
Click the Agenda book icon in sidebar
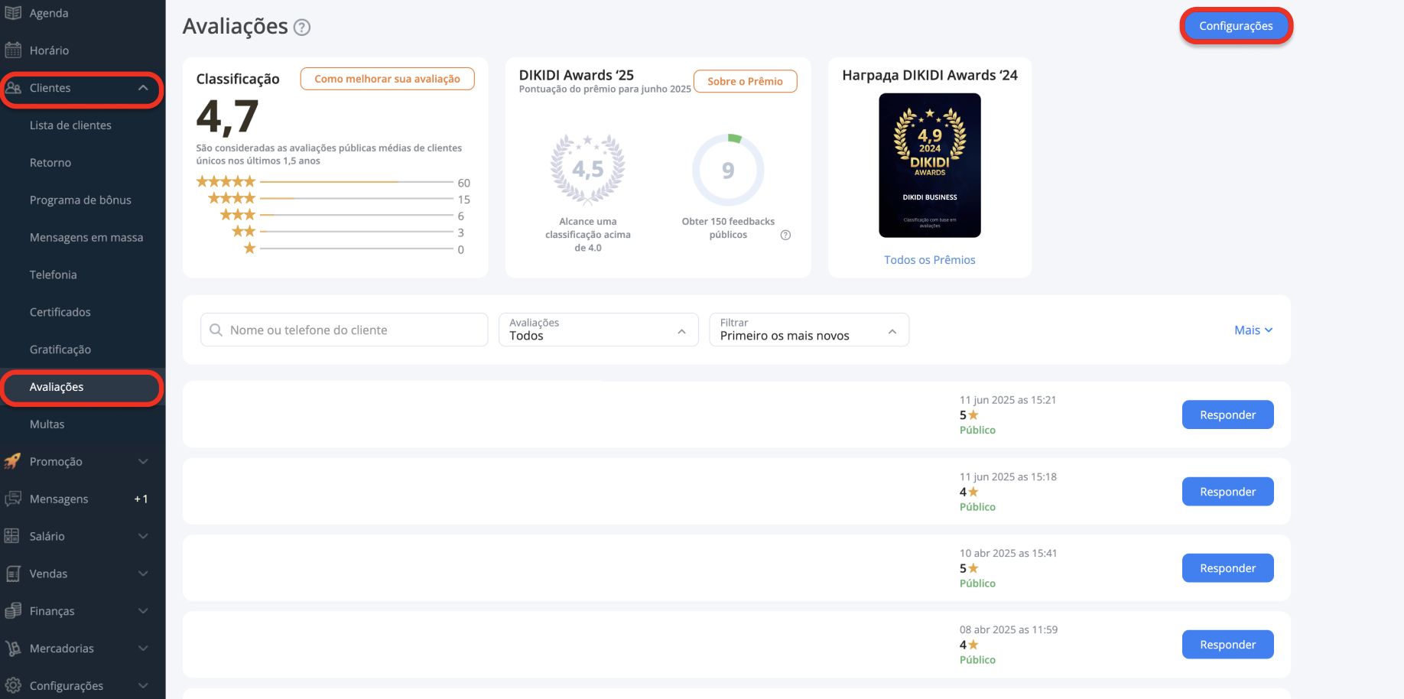point(13,13)
